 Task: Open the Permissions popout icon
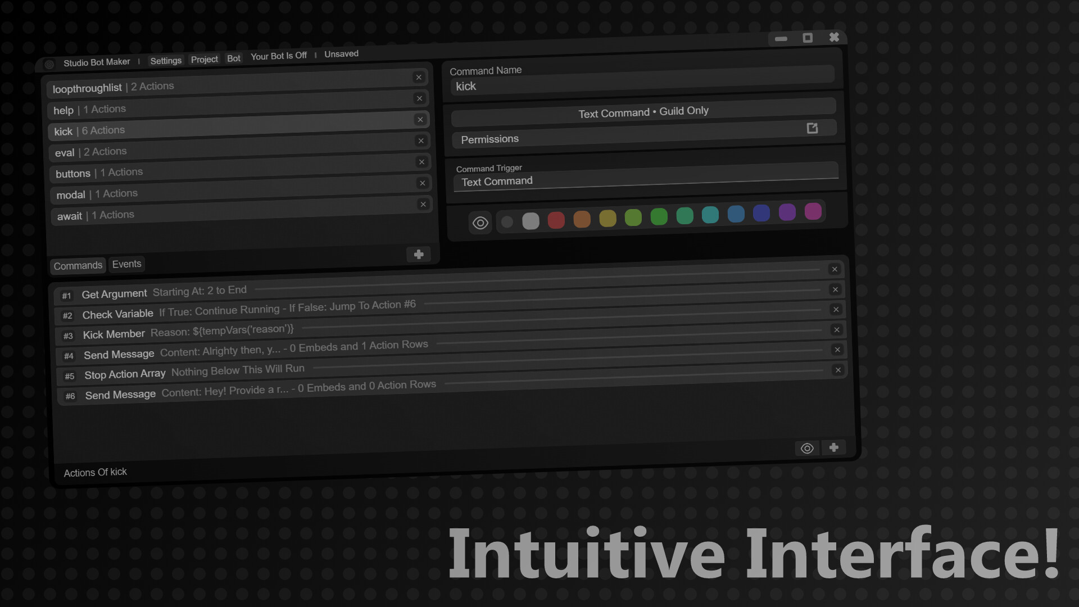click(812, 128)
